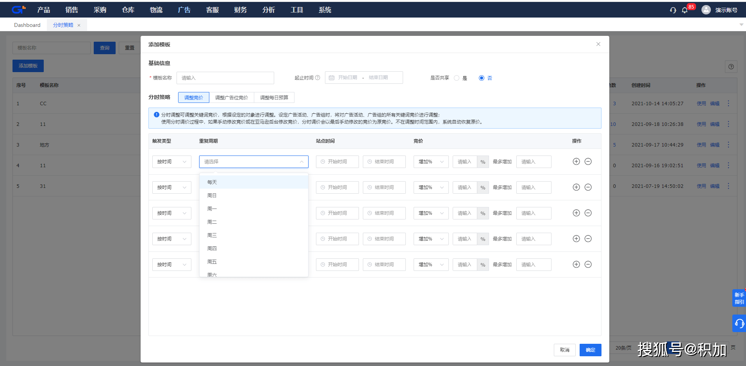Viewport: 746px width, 366px height.
Task: Add a strategy row with the plus icon
Action: (x=576, y=161)
